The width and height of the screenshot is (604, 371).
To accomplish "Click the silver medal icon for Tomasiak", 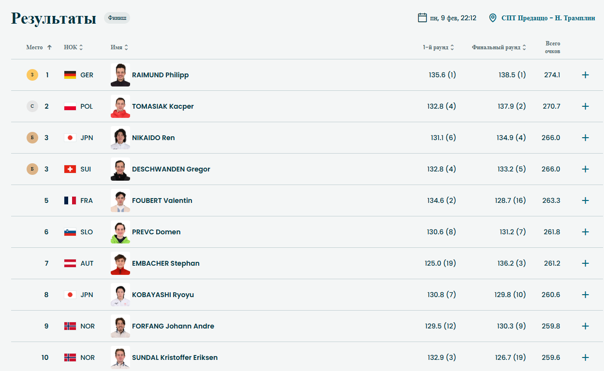I will (x=32, y=106).
